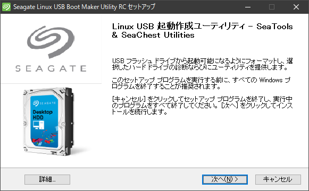
Task: Click the キャンセル button
Action: (278, 179)
